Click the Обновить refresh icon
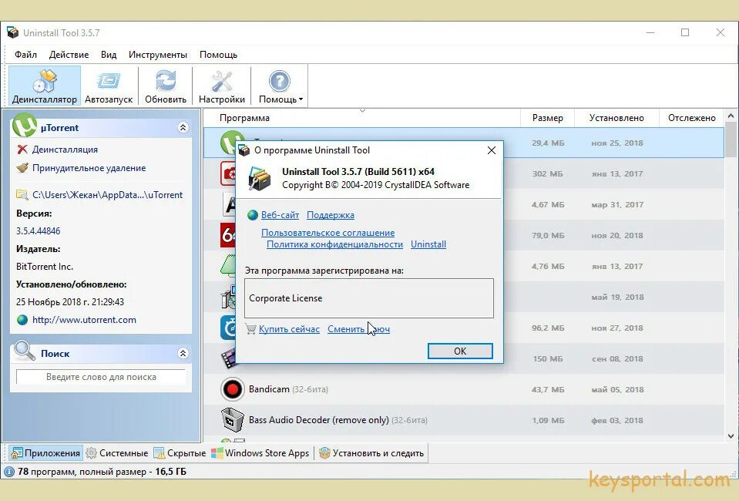 pos(166,86)
